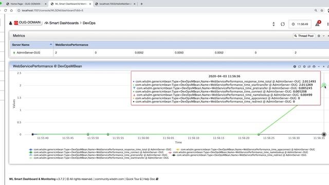Click the green data point at 11:55:49
The height and width of the screenshot is (185, 329).
(x=88, y=134)
